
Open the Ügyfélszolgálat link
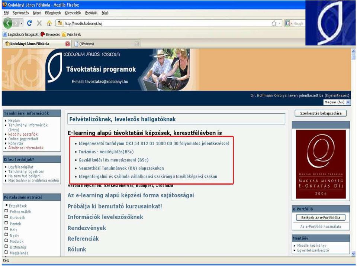(21, 167)
